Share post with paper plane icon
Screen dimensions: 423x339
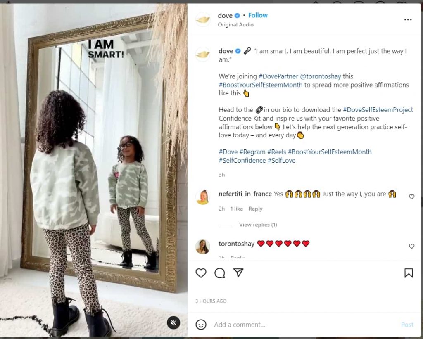[238, 273]
